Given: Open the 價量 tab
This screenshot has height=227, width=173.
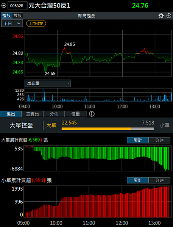Looking at the screenshot, I should [75, 114].
